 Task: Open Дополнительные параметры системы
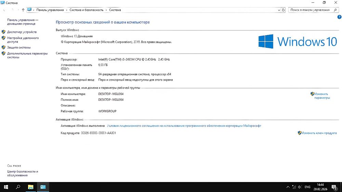click(27, 55)
